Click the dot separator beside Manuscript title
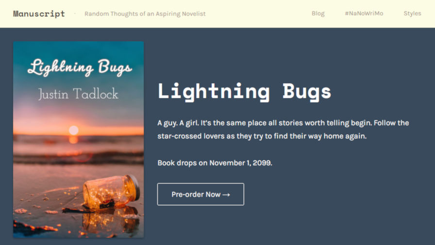Viewport: 435px width, 245px height. pos(75,14)
